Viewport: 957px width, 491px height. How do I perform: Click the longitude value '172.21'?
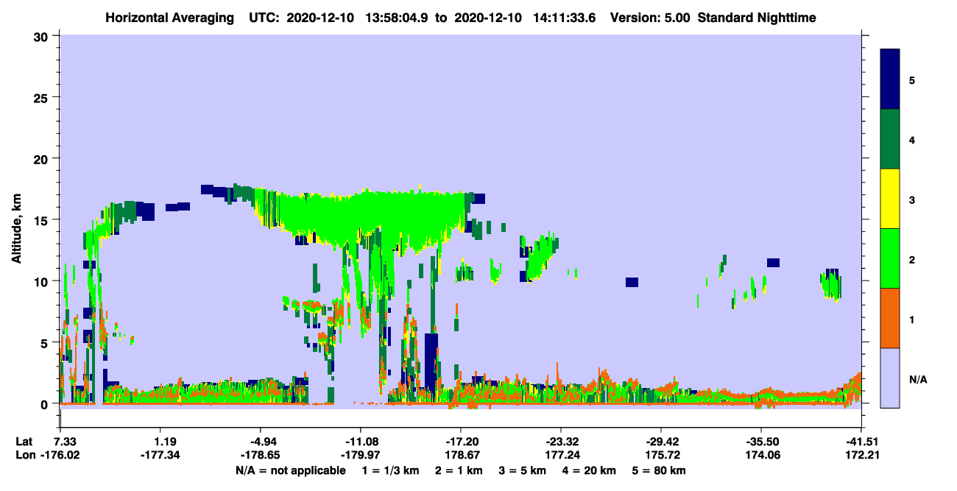pos(861,455)
